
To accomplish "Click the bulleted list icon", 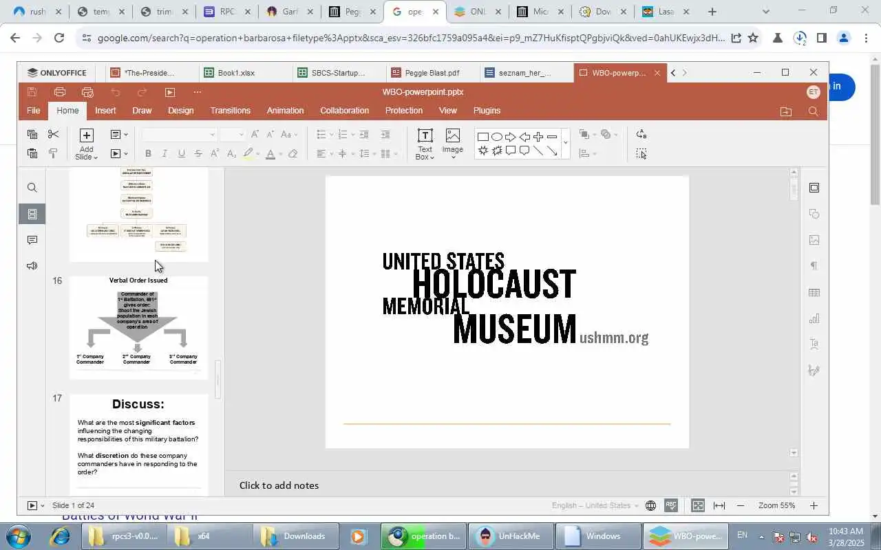I will click(321, 135).
